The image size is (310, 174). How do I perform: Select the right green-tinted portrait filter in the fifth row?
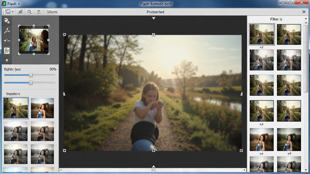pyautogui.click(x=289, y=140)
